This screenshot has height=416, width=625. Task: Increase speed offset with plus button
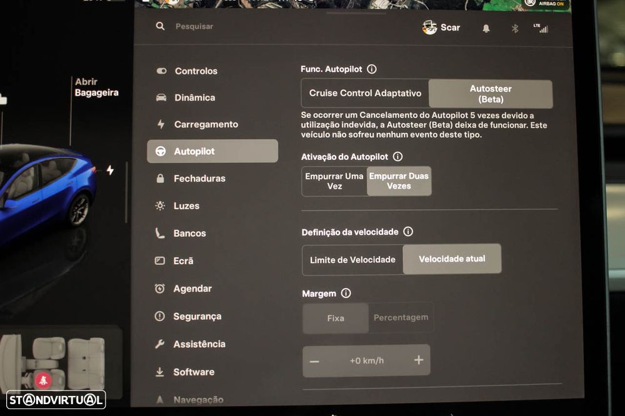pyautogui.click(x=419, y=360)
